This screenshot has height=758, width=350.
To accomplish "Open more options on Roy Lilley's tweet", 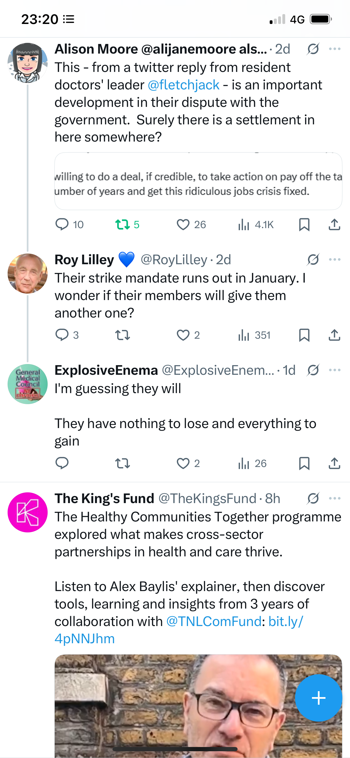I will point(335,259).
